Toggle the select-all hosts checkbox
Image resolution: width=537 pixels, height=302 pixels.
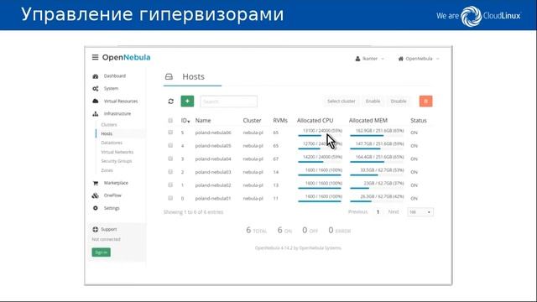170,121
